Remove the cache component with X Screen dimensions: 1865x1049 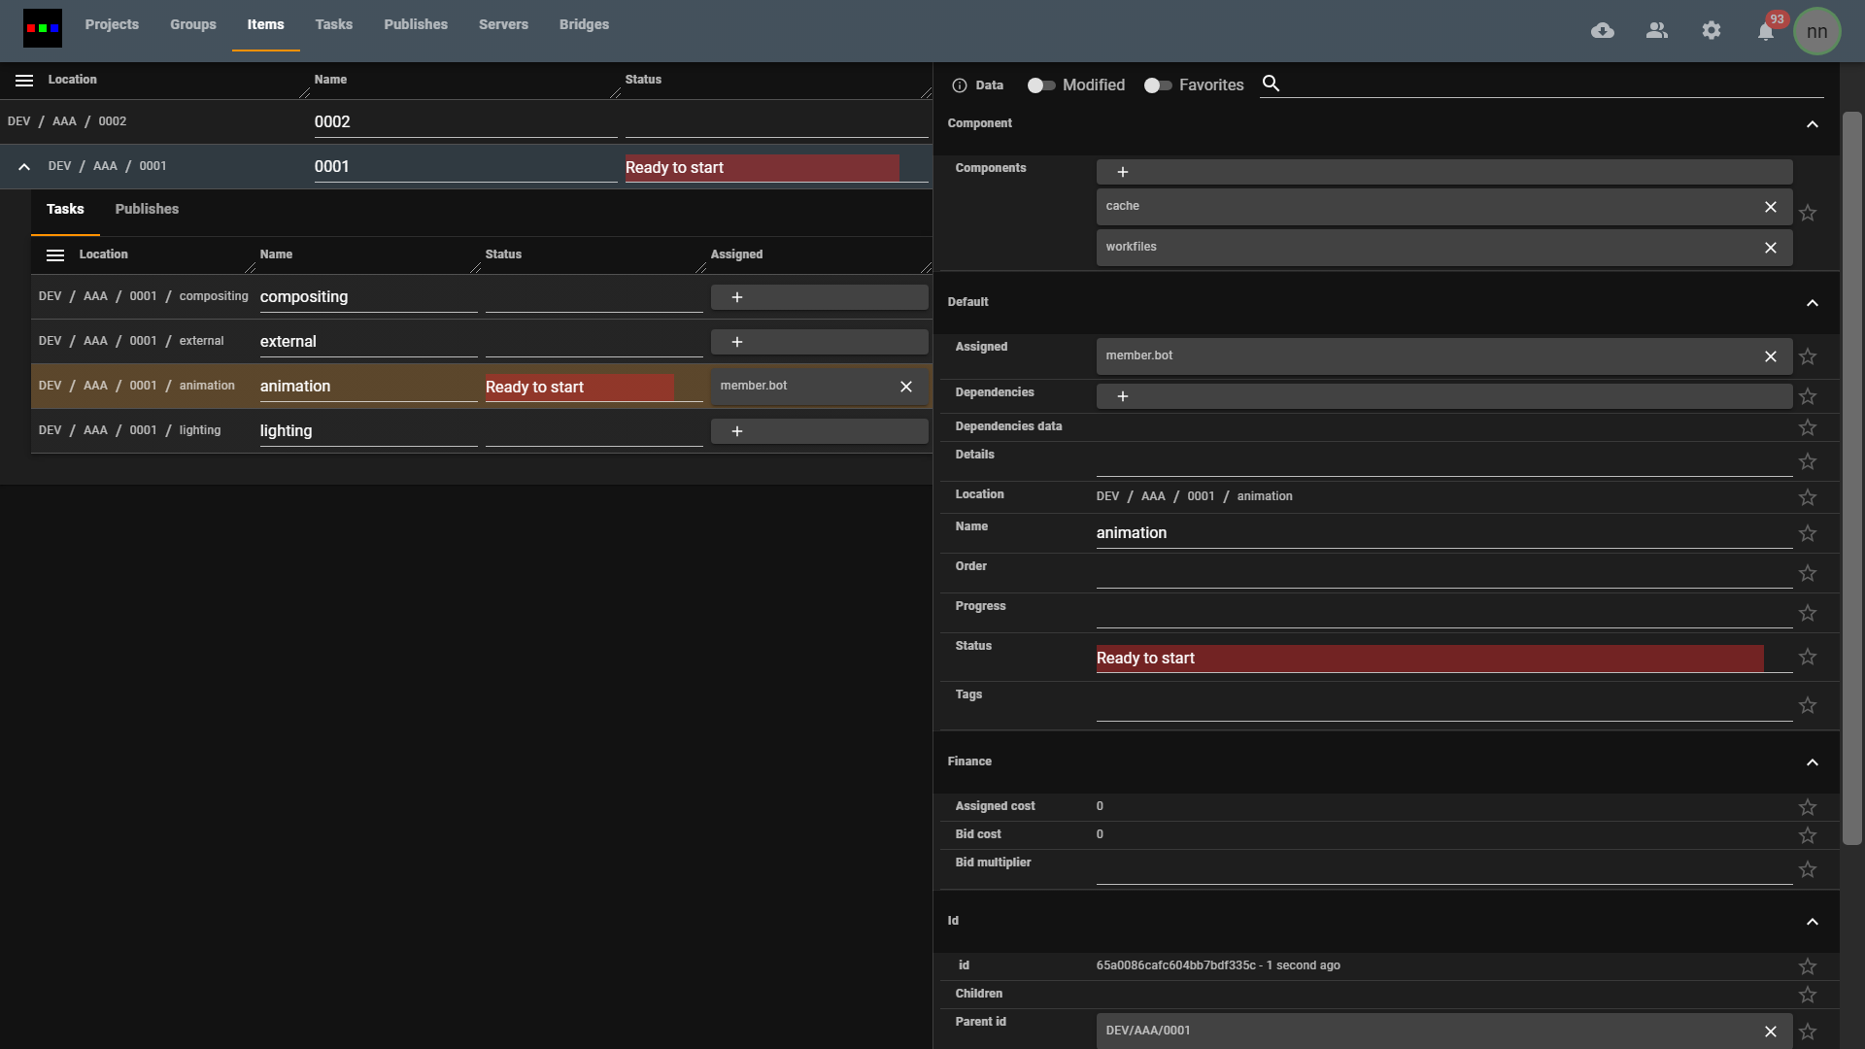click(1770, 207)
